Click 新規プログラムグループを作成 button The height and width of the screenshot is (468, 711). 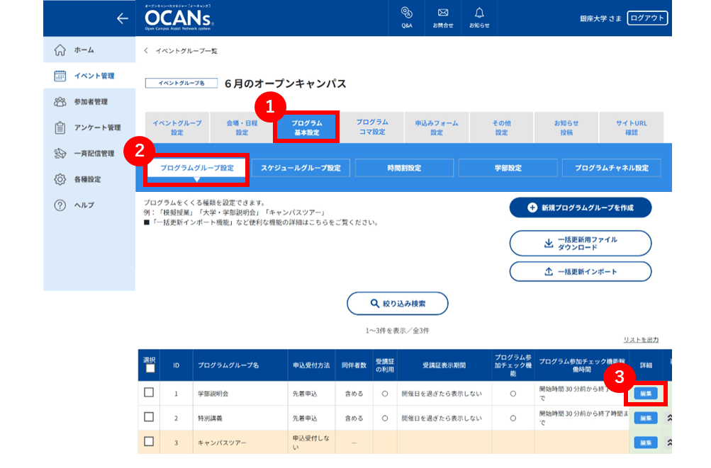coord(581,207)
